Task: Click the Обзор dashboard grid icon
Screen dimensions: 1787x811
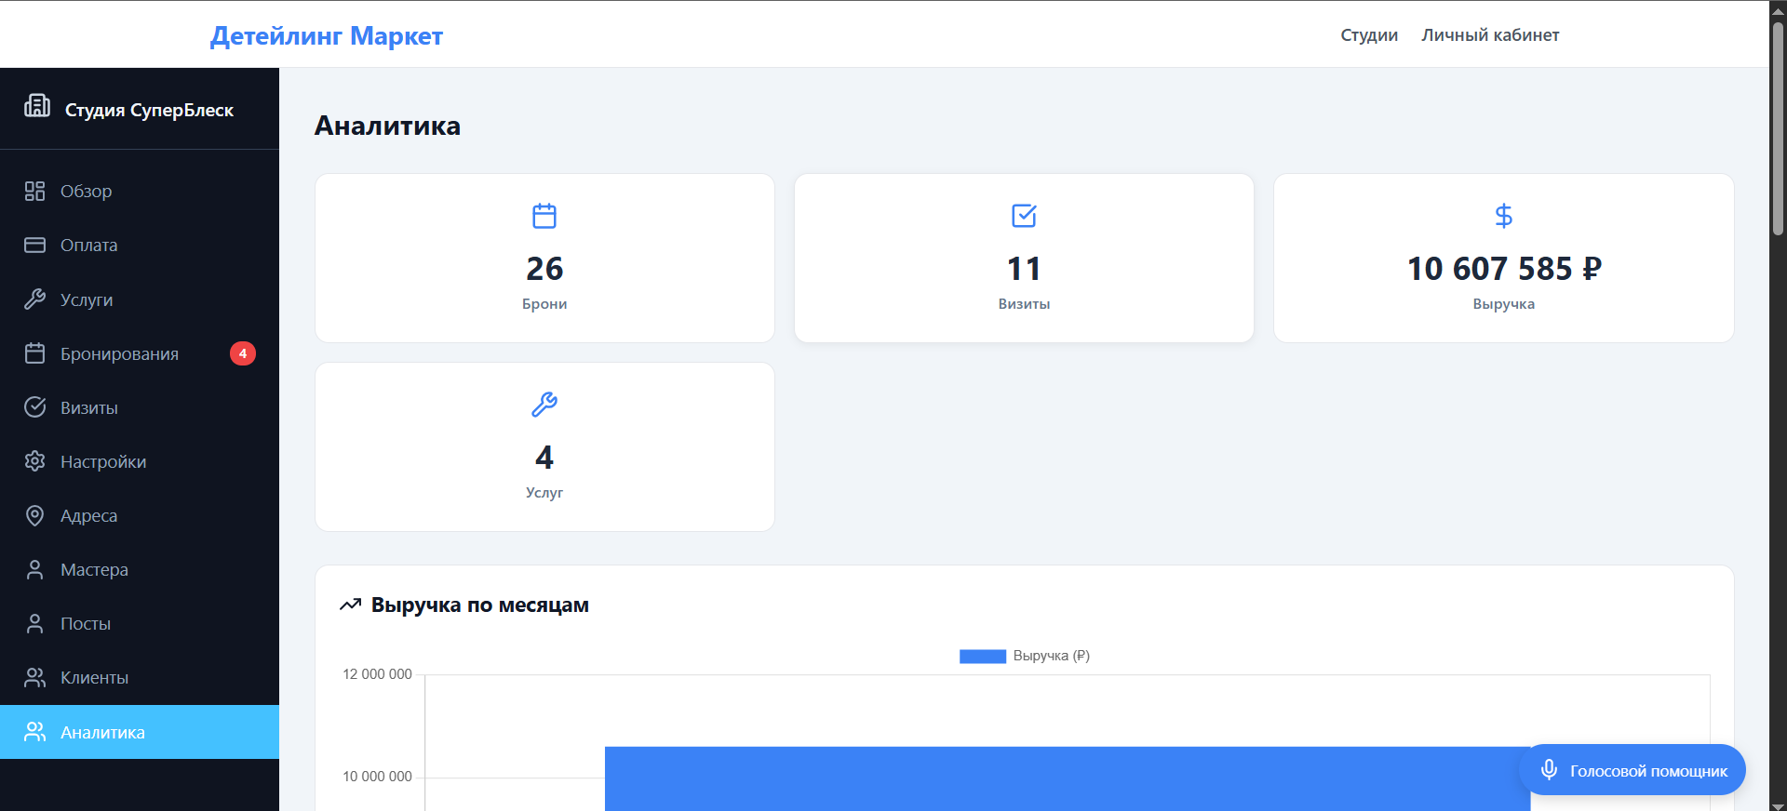Action: pos(34,192)
